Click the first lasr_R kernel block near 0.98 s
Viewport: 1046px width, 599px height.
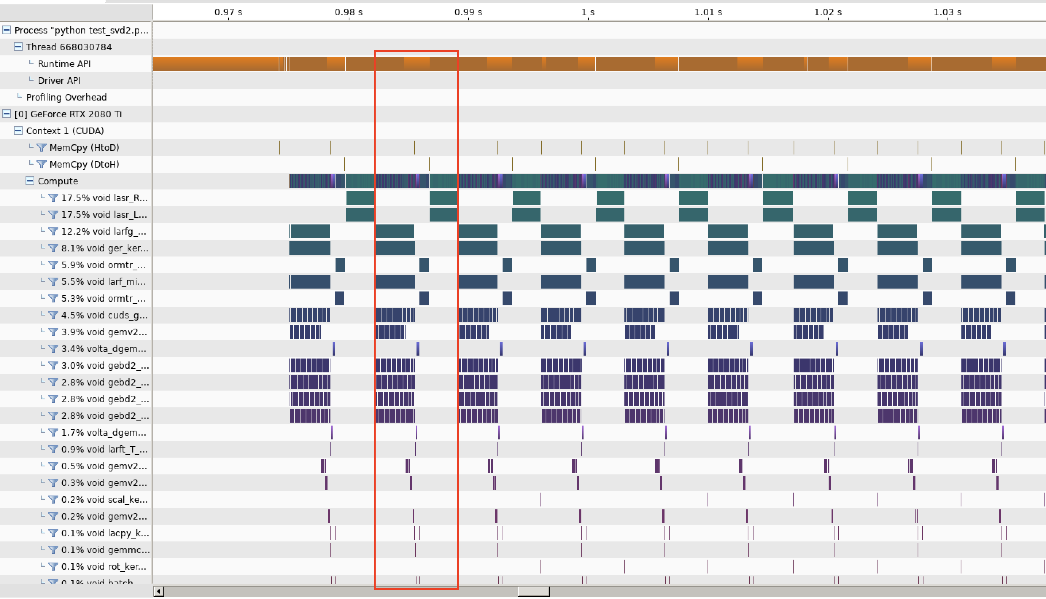pos(360,198)
